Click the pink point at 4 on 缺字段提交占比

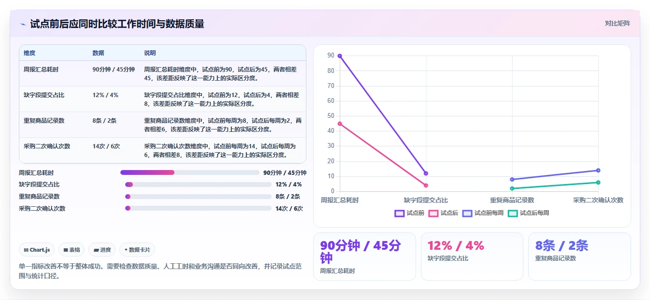[x=426, y=186]
